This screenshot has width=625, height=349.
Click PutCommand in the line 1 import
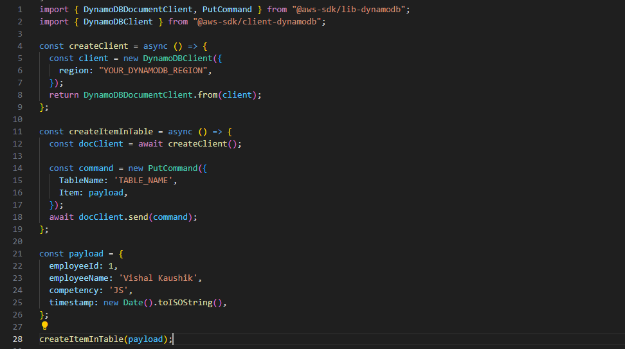(227, 9)
